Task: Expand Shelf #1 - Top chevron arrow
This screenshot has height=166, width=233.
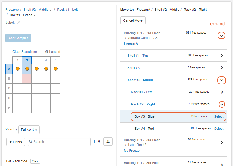Action: tap(222, 56)
